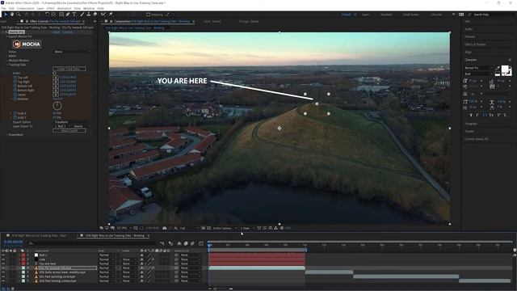Screen dimensions: 517x291
Task: Open the composition mini-flowchart icon
Action: click(x=162, y=243)
